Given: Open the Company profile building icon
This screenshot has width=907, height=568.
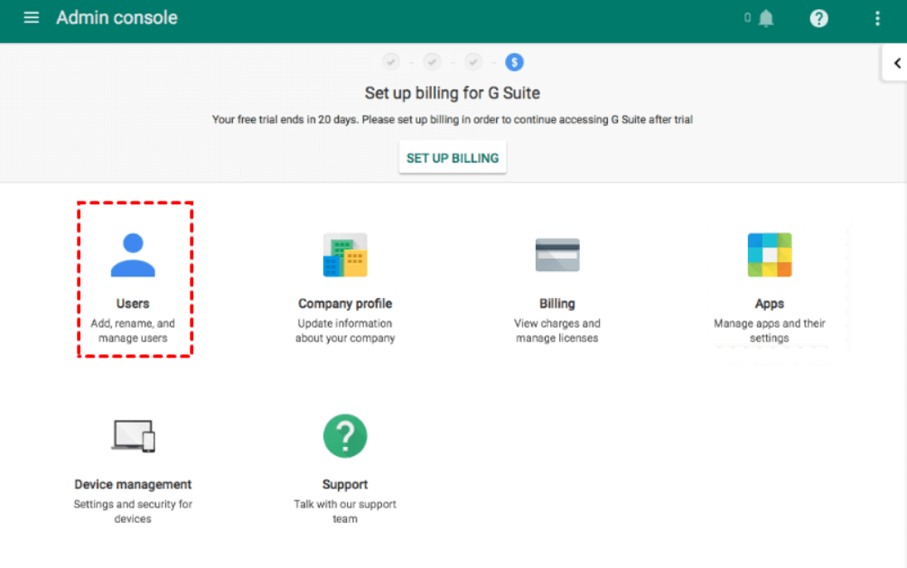Looking at the screenshot, I should click(345, 255).
